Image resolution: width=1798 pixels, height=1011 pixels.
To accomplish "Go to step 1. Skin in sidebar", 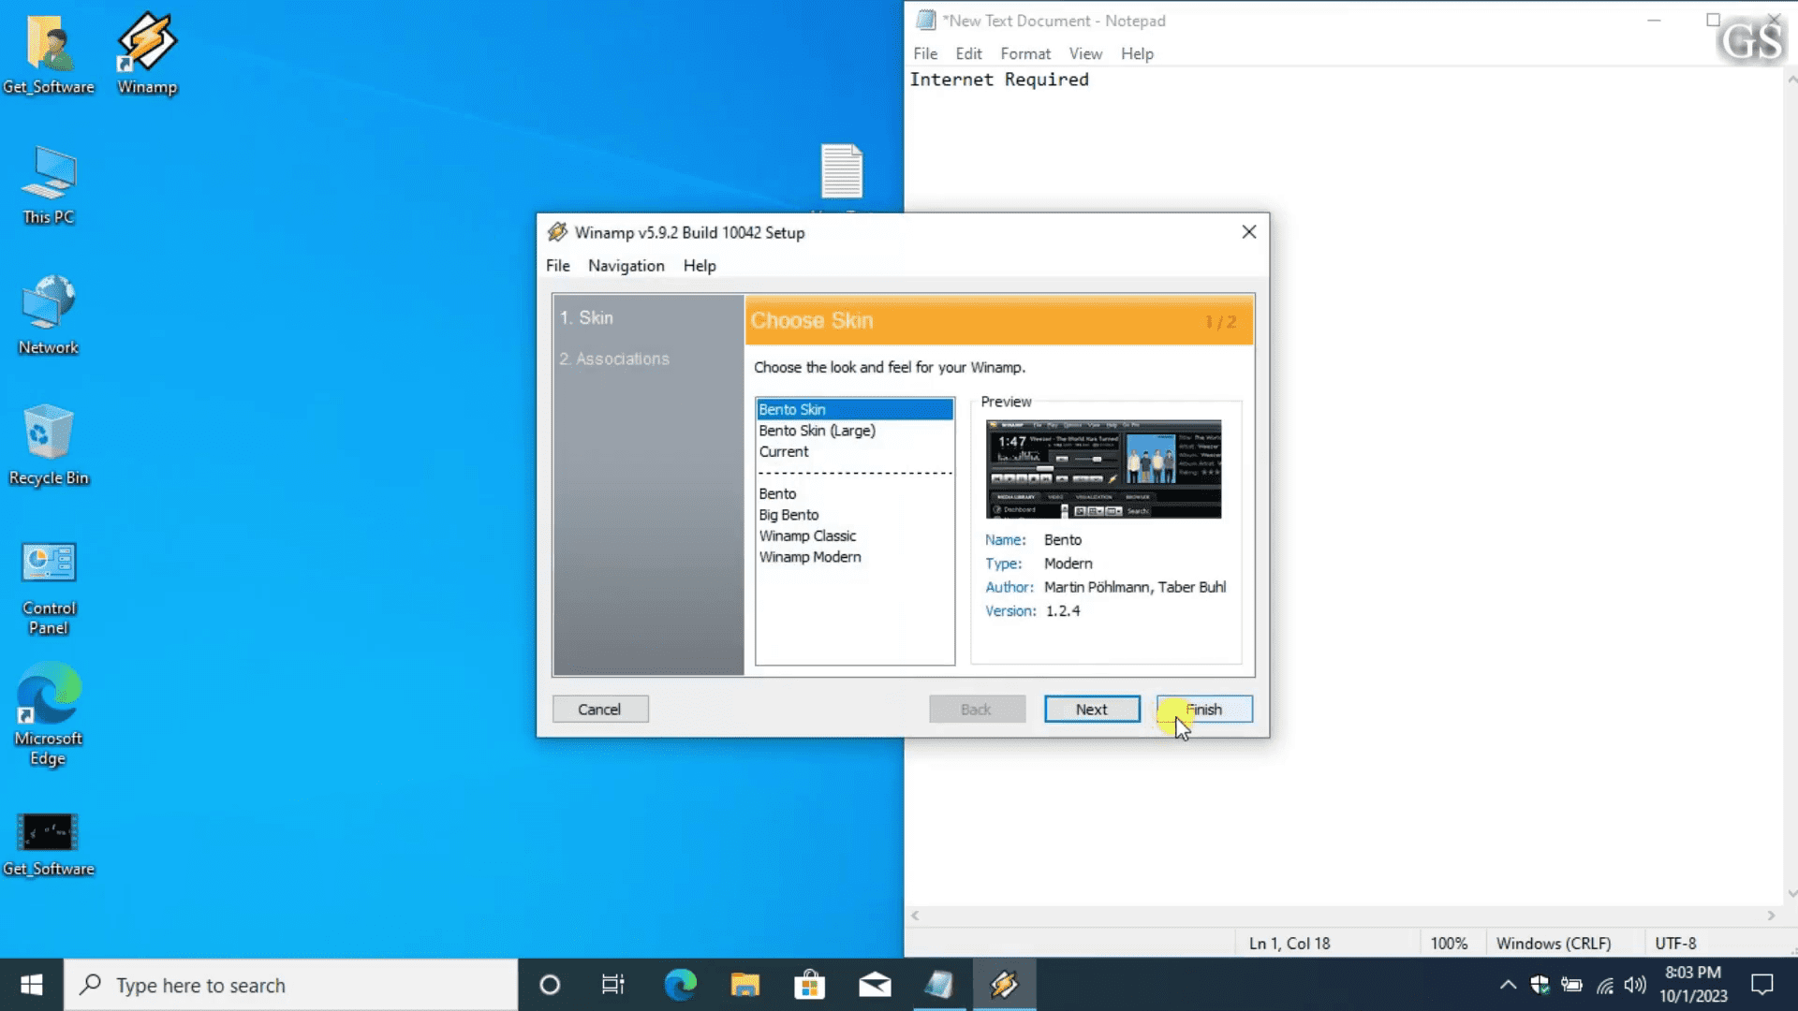I will 586,318.
